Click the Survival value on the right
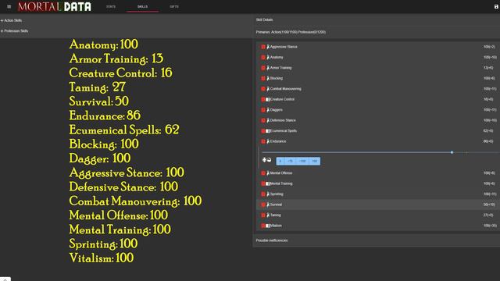This screenshot has height=281, width=500. (489, 205)
